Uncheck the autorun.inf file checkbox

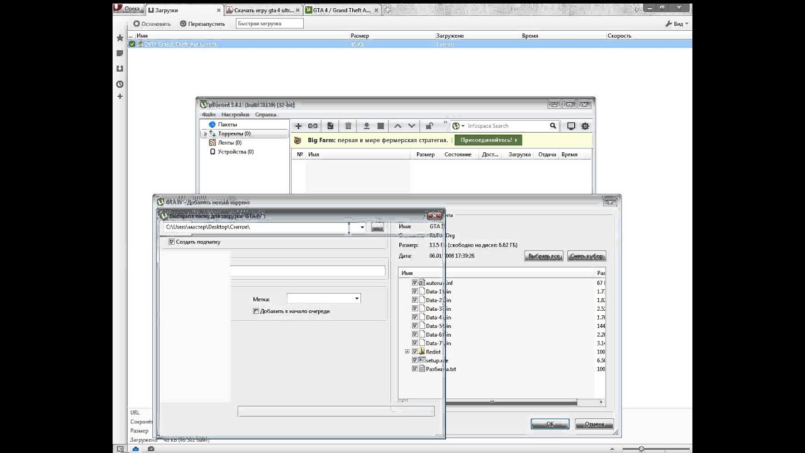pos(414,283)
